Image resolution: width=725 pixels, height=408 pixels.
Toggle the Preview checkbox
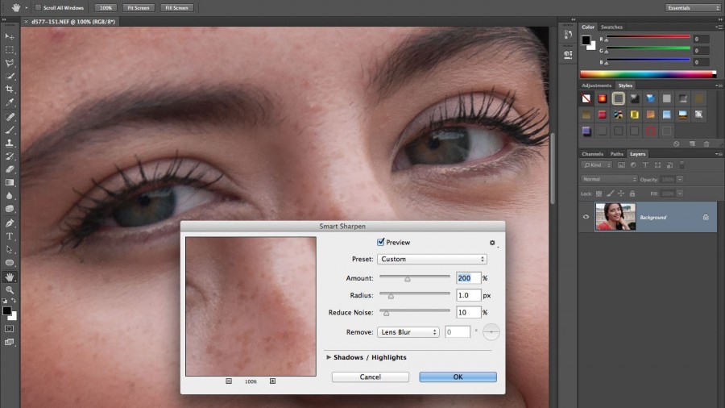pos(380,242)
